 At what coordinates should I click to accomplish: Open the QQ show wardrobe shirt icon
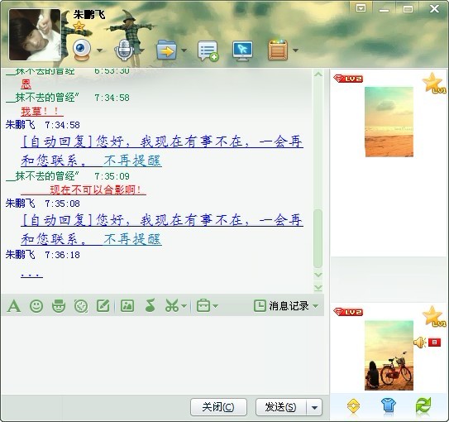[x=389, y=405]
